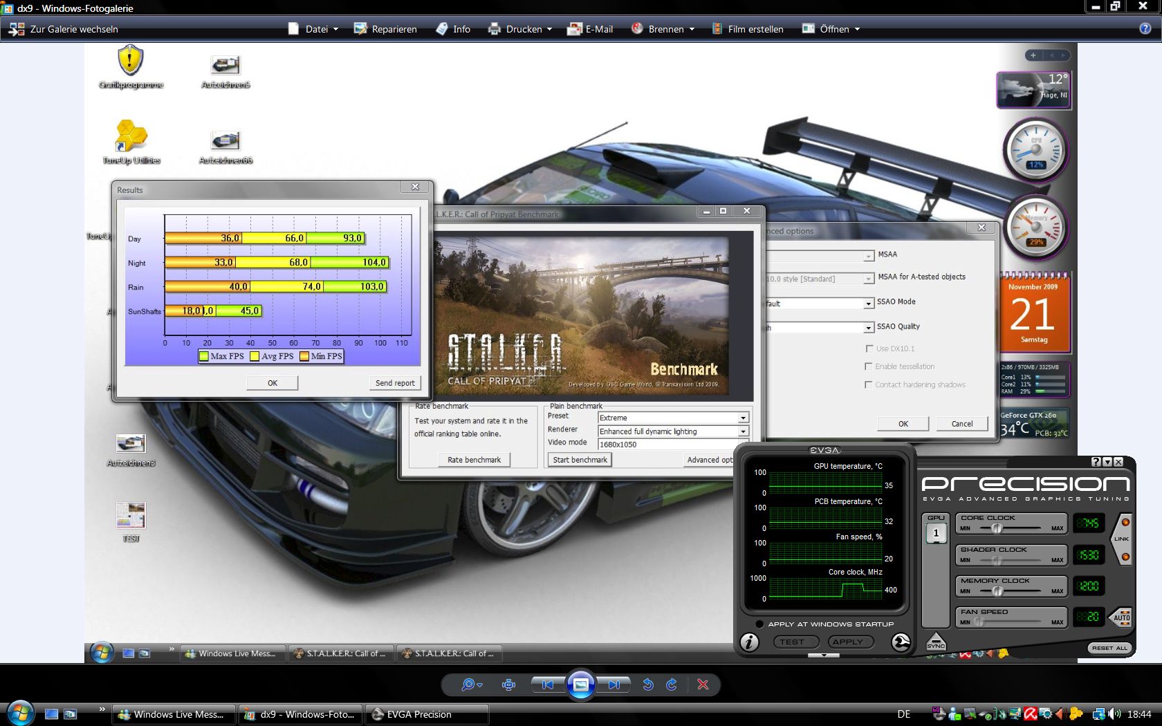Toggle the fan AUTO button in Precision

[1121, 617]
